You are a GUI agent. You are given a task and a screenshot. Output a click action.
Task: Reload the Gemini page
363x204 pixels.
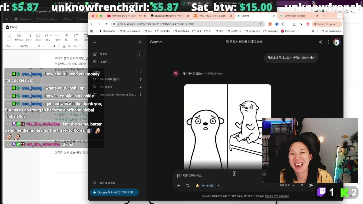click(x=106, y=24)
